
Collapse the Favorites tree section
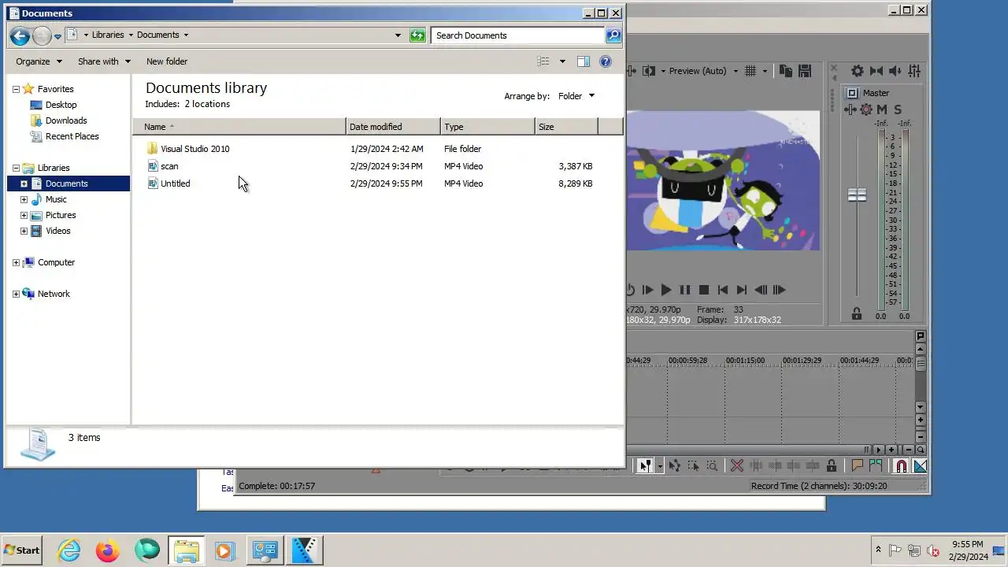(16, 89)
